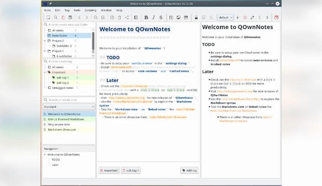Open the Todo menu
Viewport: 322px width, 186px height.
point(77,10)
